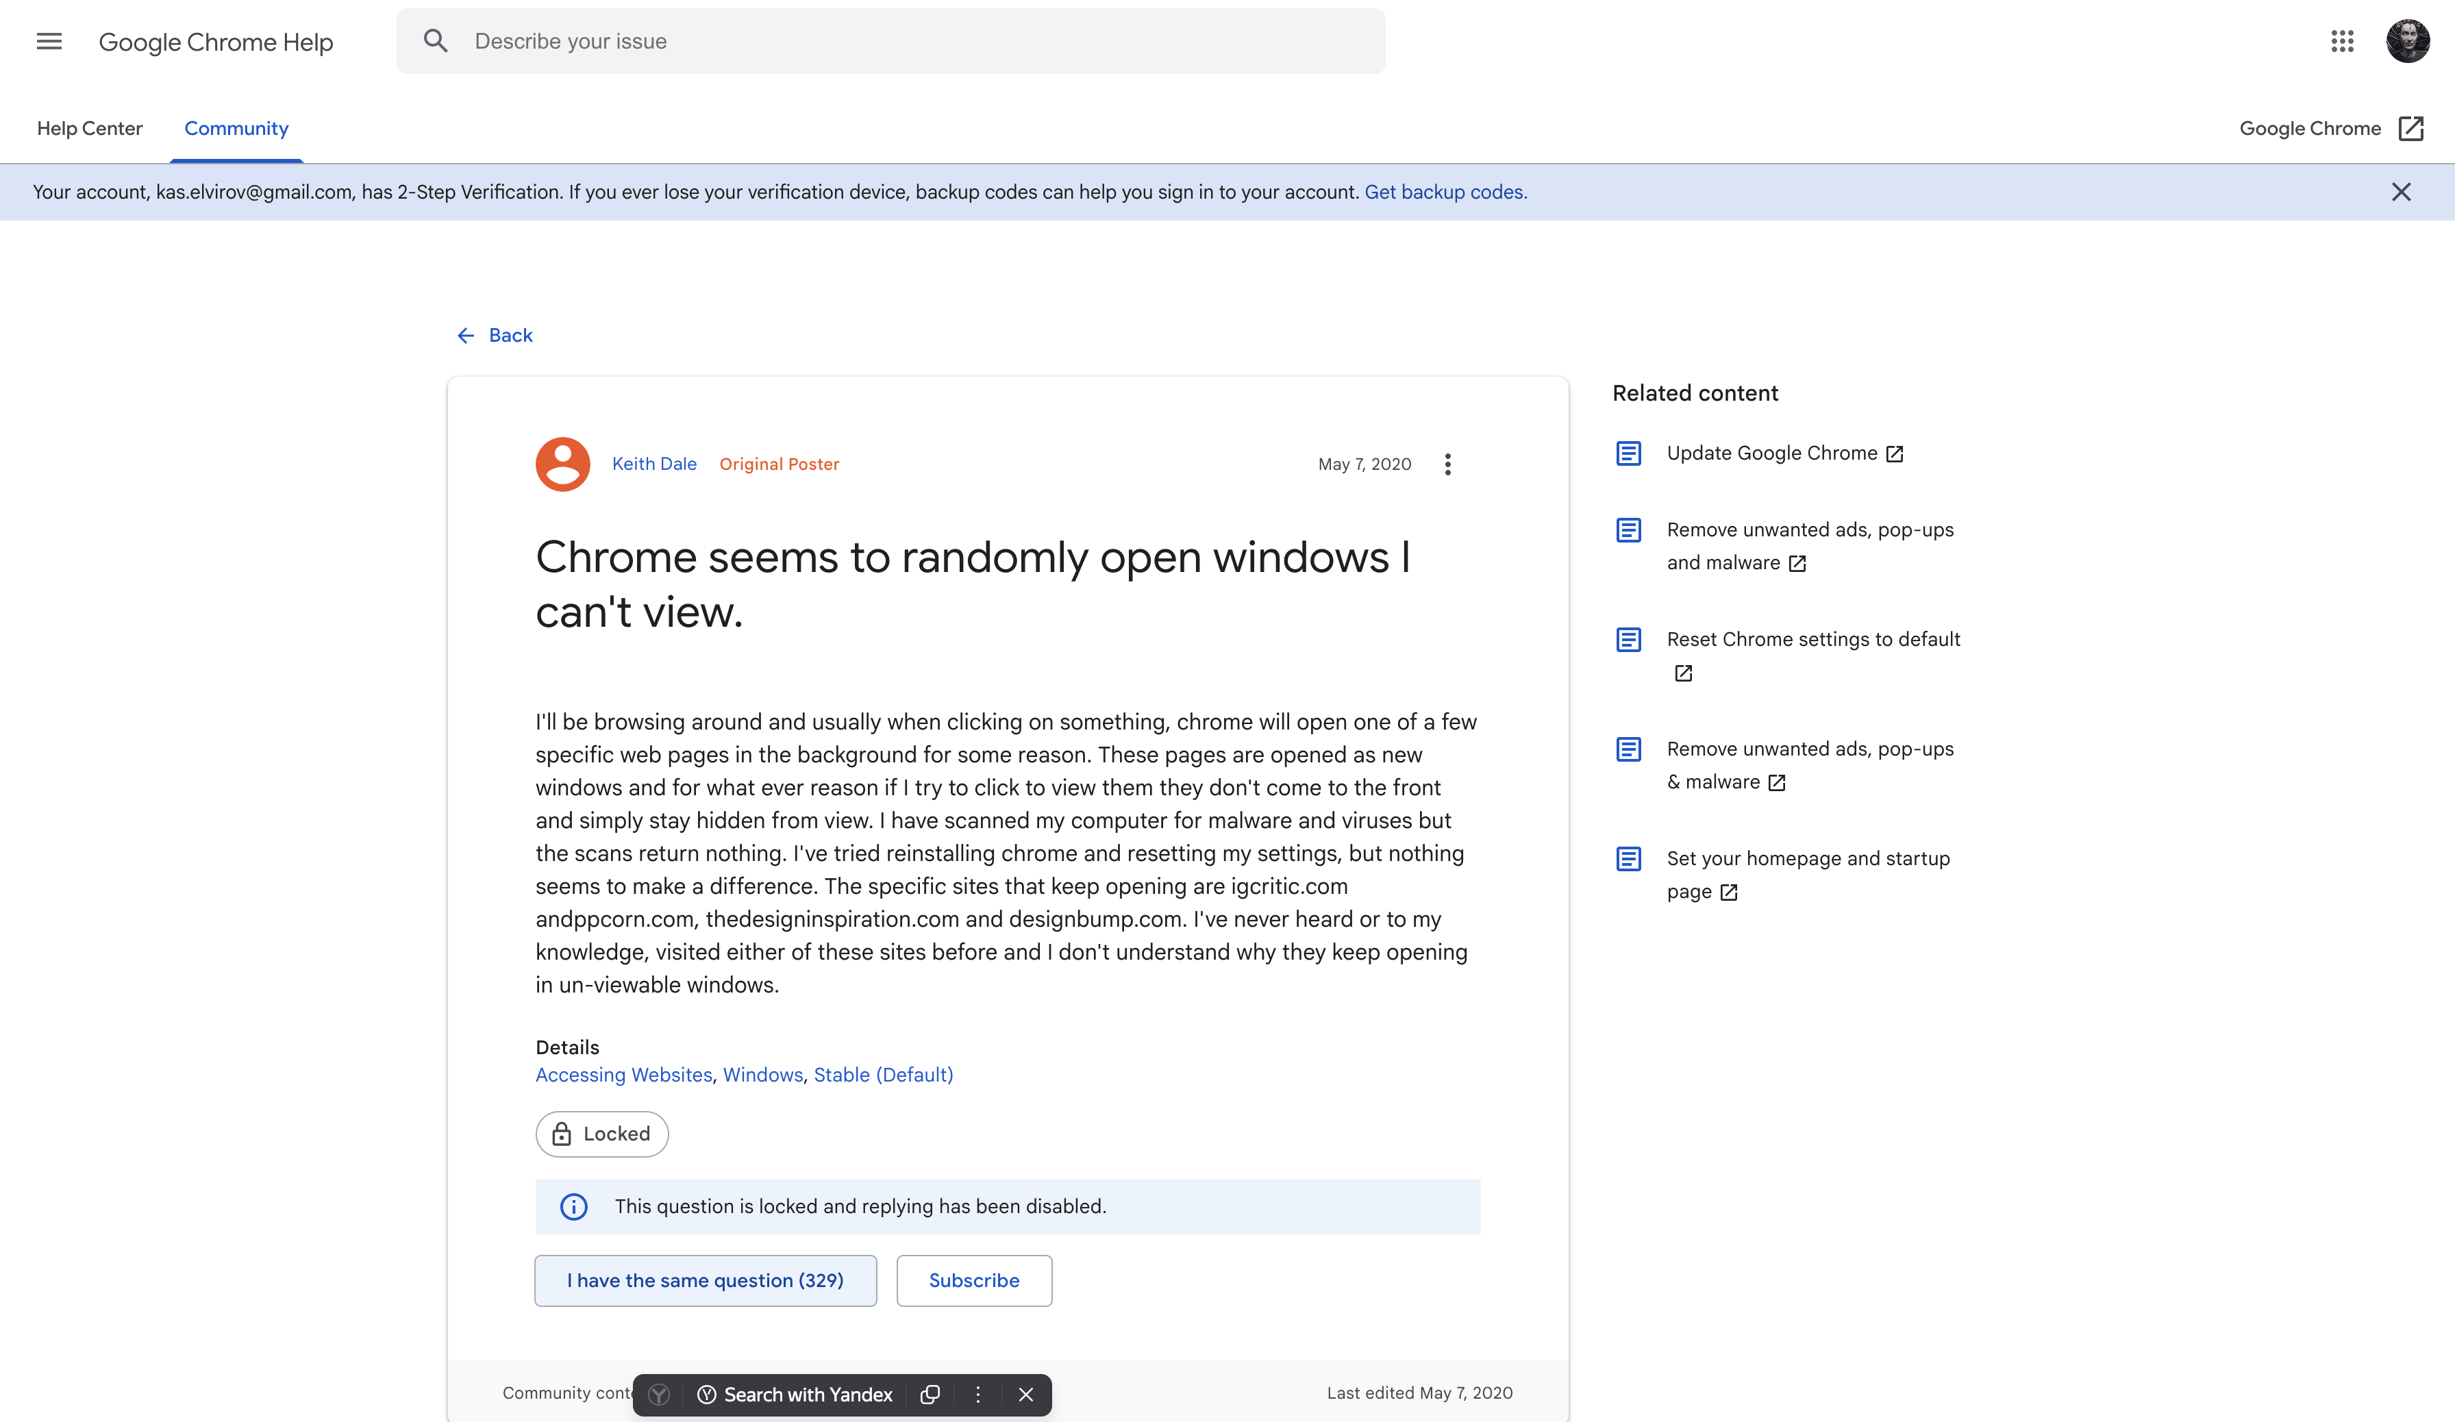Click Keith Dale's profile avatar
2455x1422 pixels.
(x=562, y=464)
